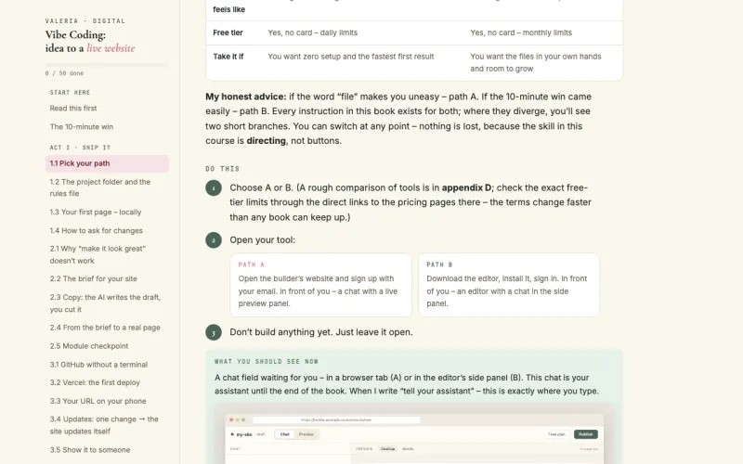
Task: Open the Path B instruction card
Action: (x=509, y=285)
